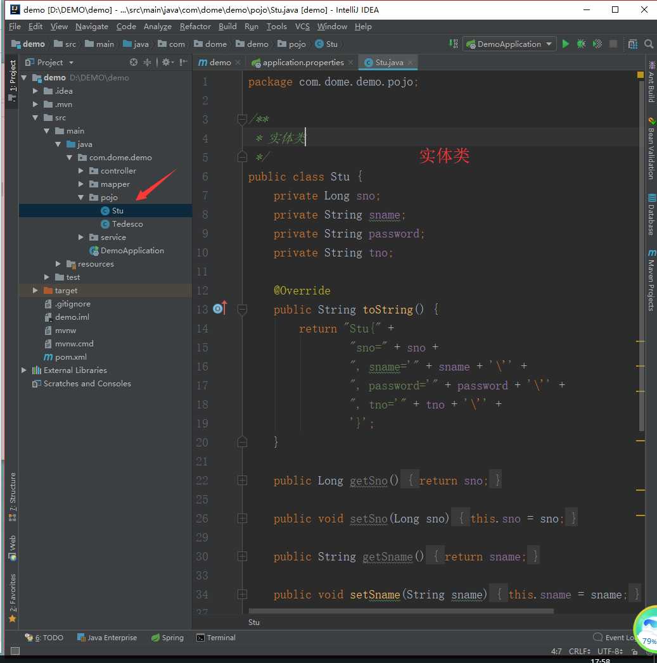Run with coverage icon in toolbar

coord(597,44)
